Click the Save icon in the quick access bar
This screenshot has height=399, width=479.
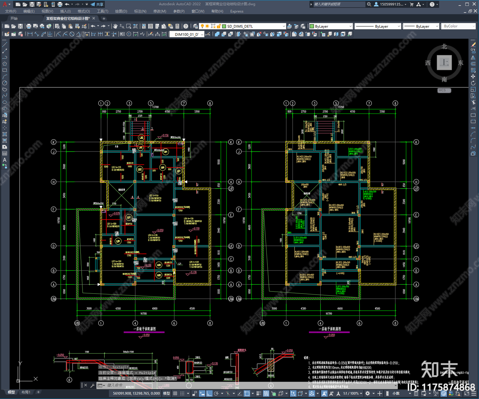[x=32, y=4]
